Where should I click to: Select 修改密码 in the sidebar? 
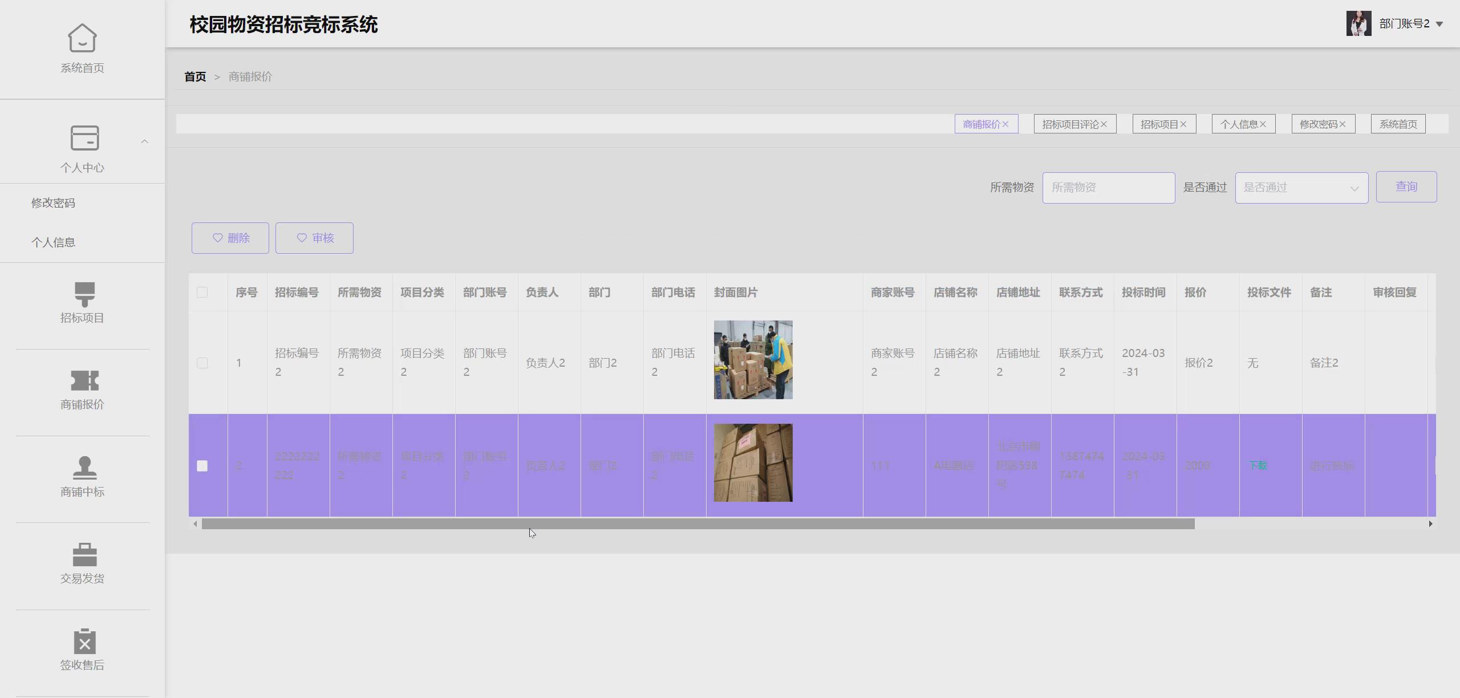coord(53,203)
